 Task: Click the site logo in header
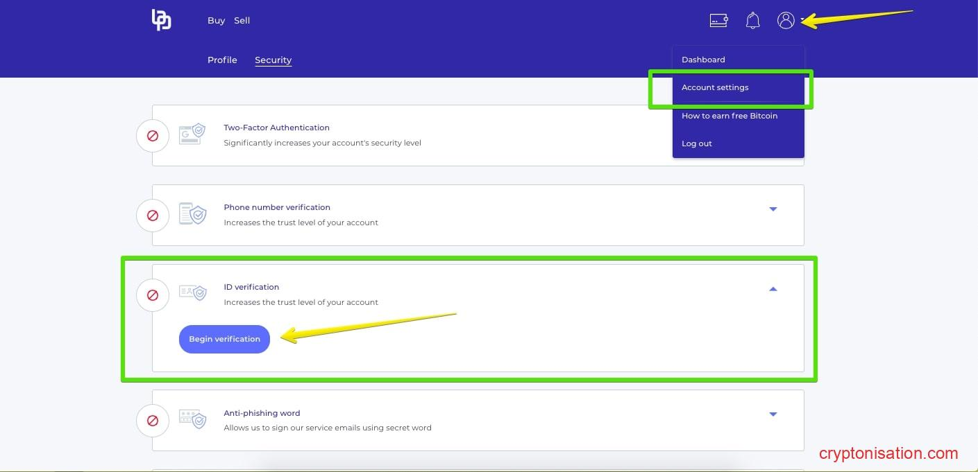[x=161, y=20]
